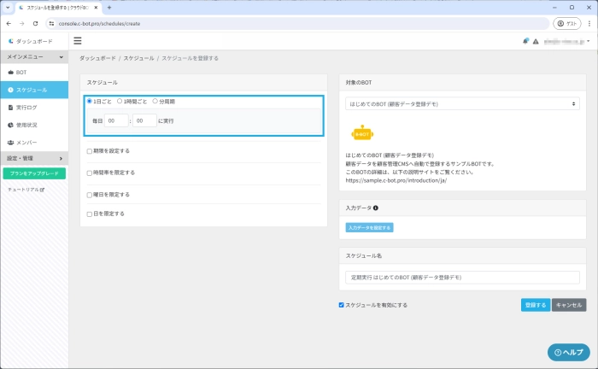This screenshot has width=598, height=369.
Task: Check the 曜日を限定する option
Action: point(90,194)
